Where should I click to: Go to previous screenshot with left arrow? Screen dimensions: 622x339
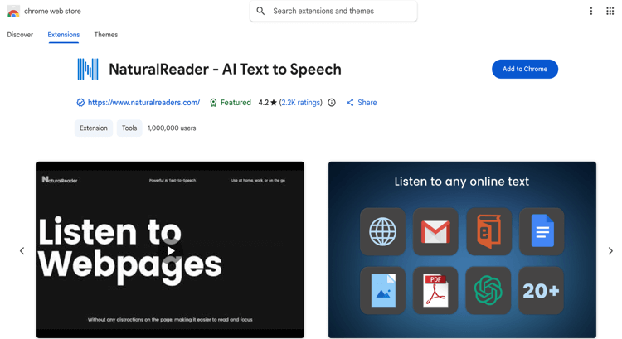tap(22, 251)
